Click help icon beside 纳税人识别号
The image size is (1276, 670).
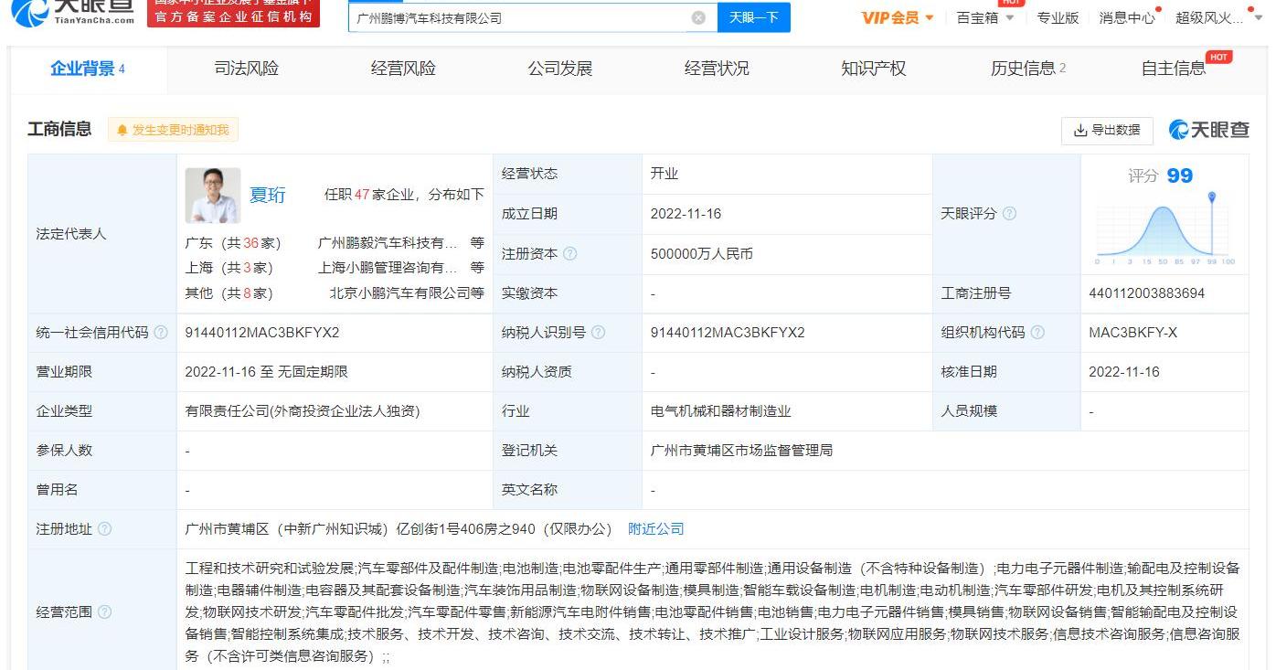599,333
